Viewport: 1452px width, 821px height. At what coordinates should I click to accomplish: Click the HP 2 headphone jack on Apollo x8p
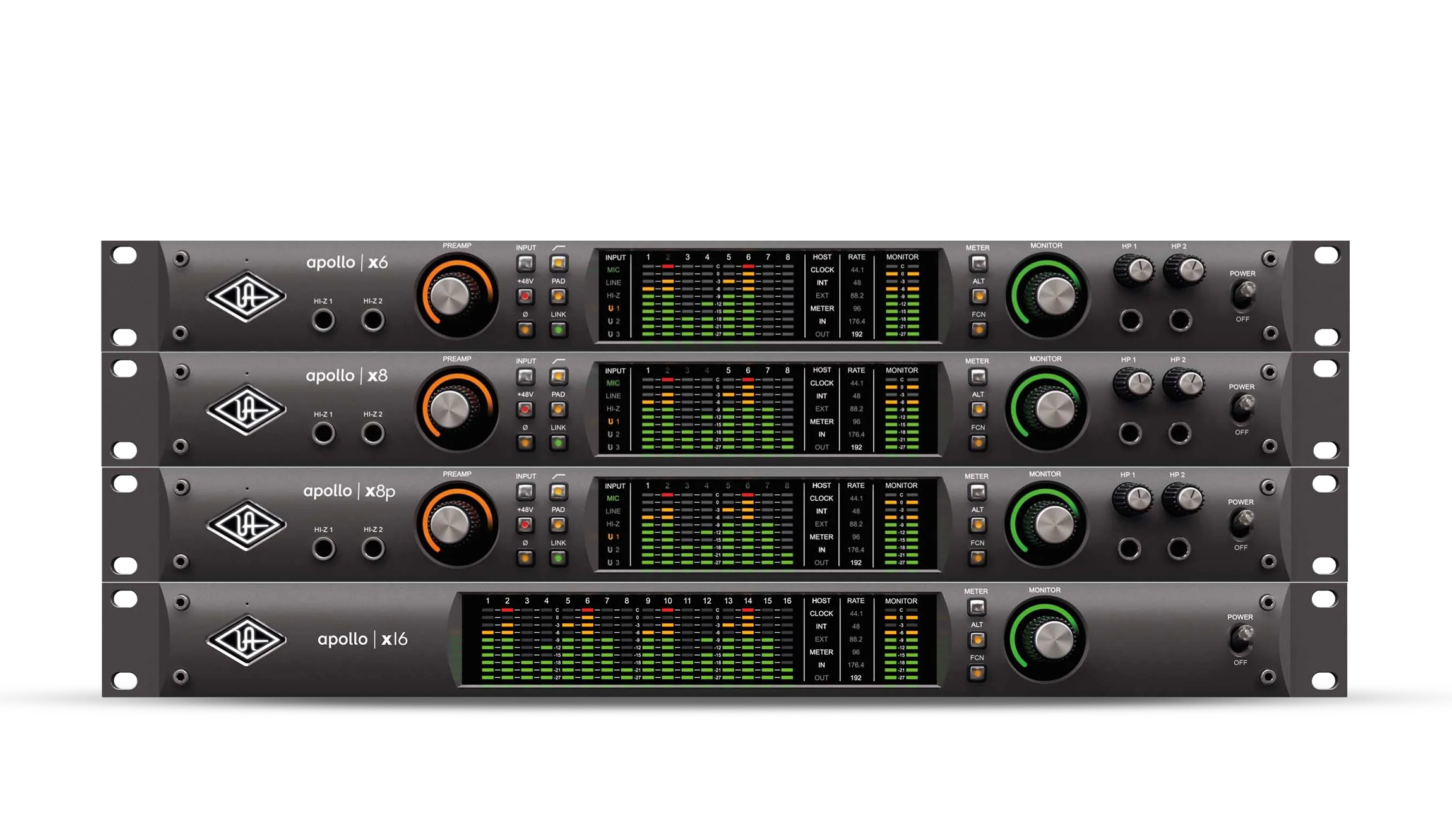(1178, 548)
